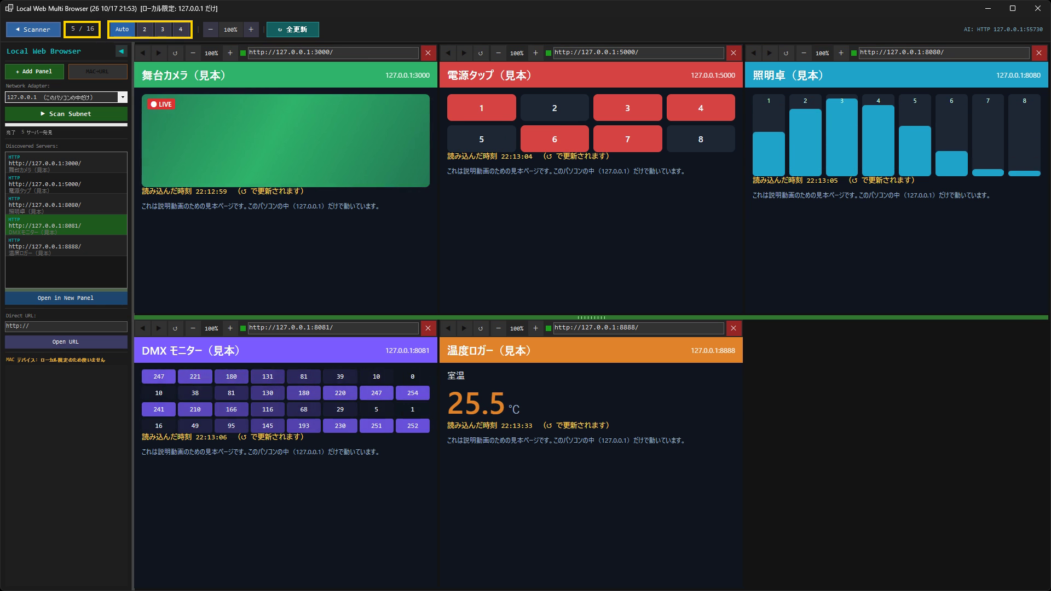Switch to 3-column layout
Viewport: 1051px width, 591px height.
163,30
